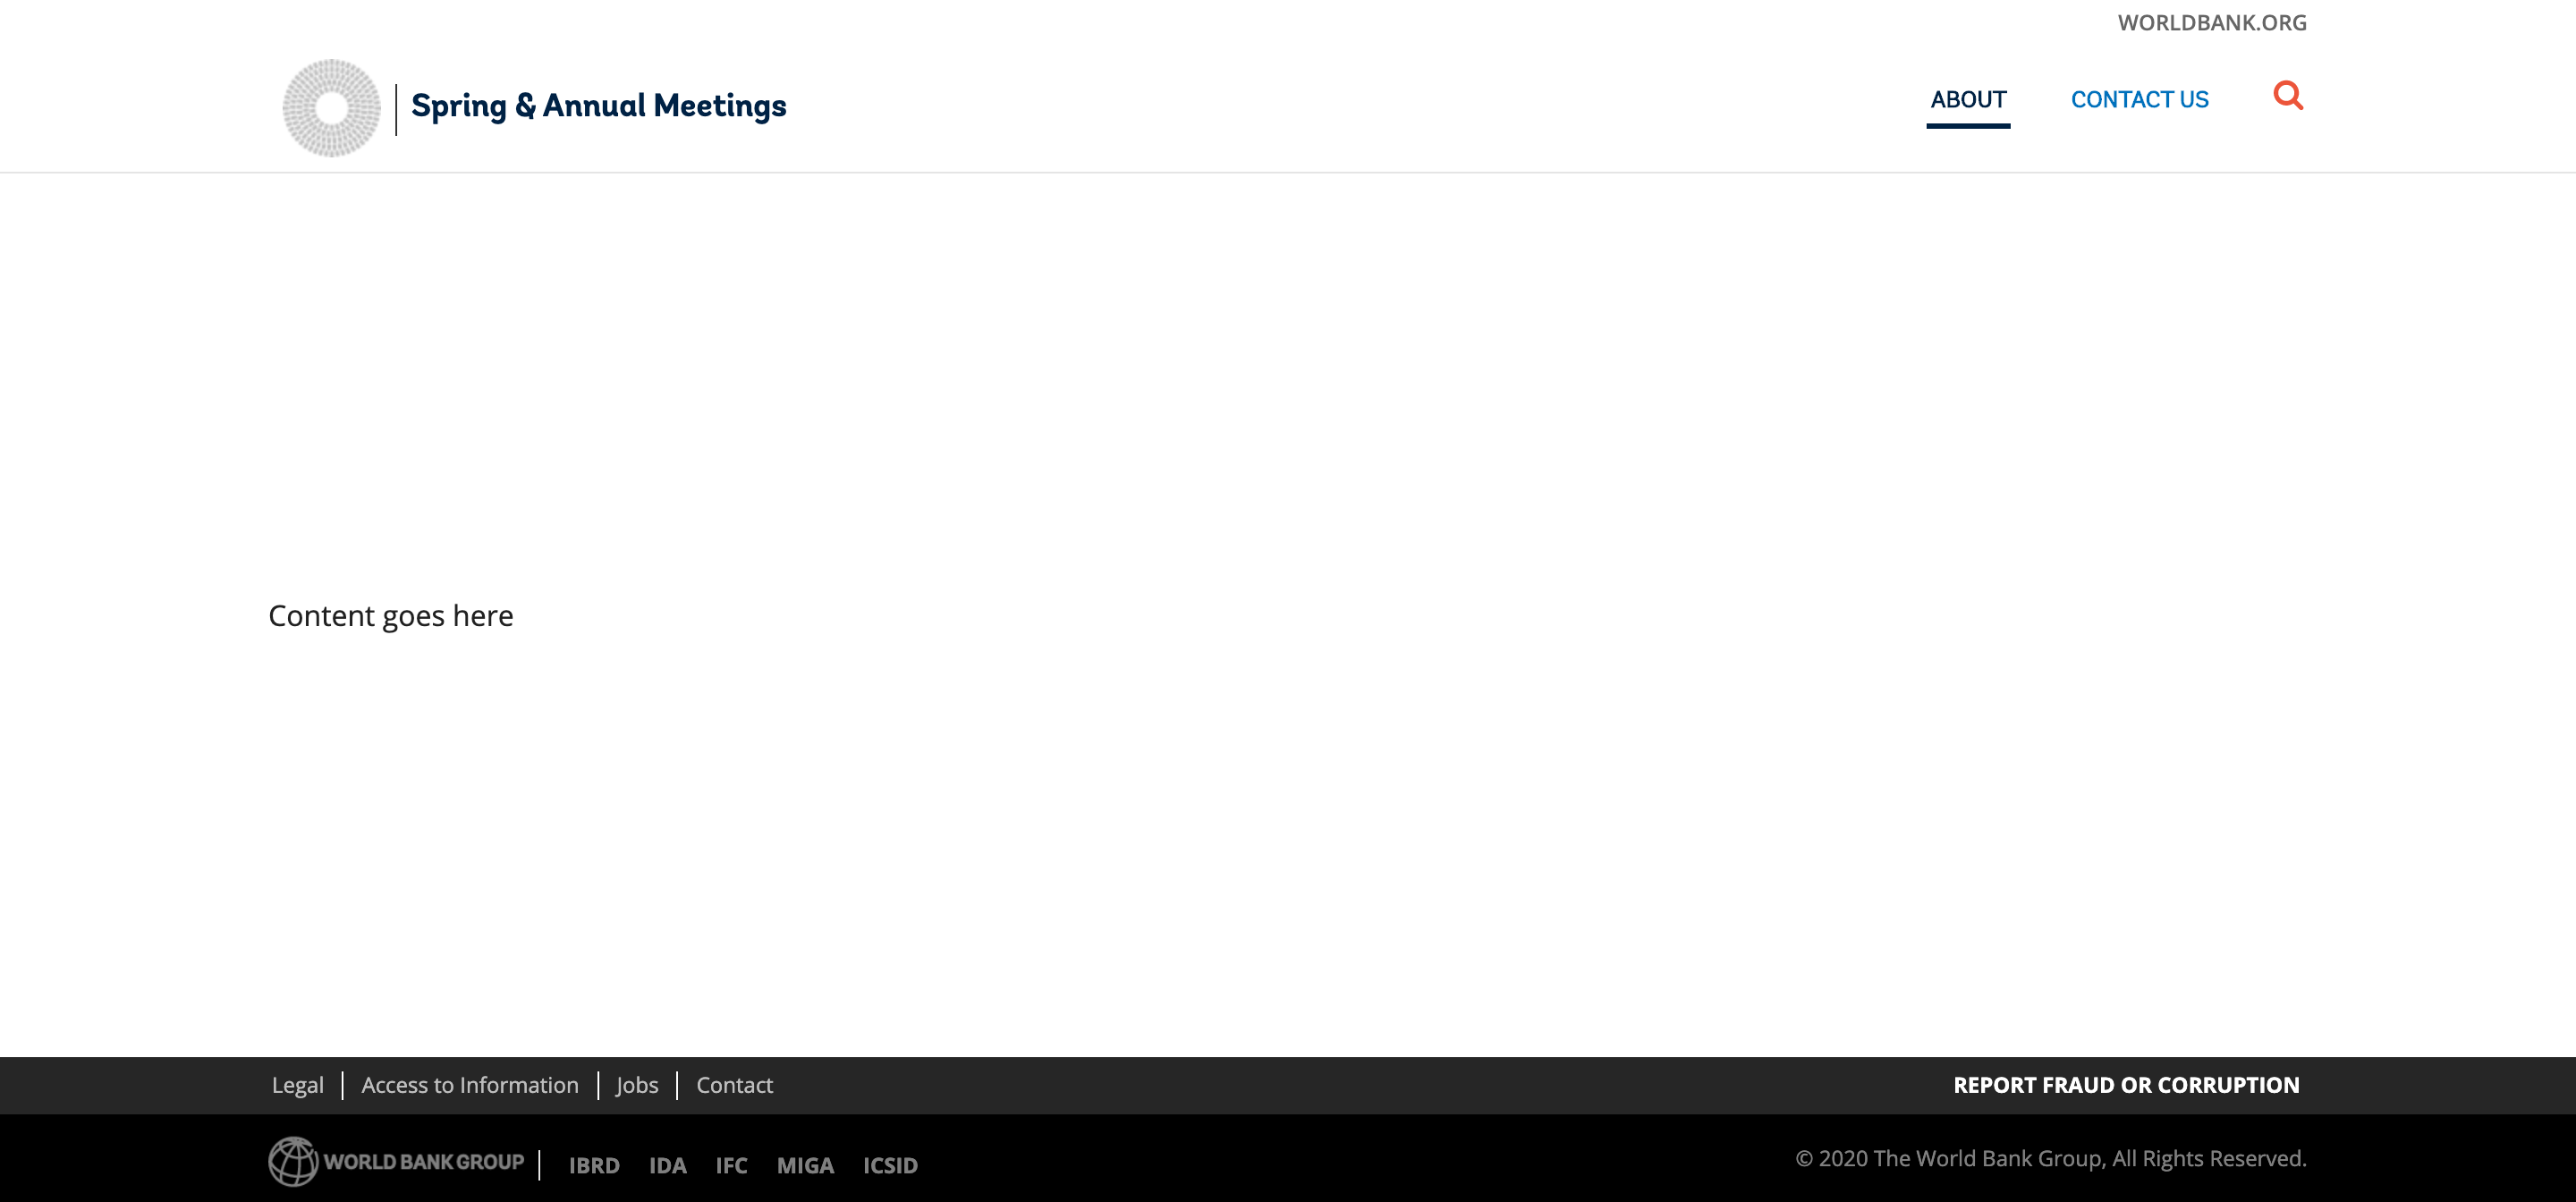This screenshot has width=2576, height=1202.
Task: Click the IBRD link in the footer
Action: [x=595, y=1164]
